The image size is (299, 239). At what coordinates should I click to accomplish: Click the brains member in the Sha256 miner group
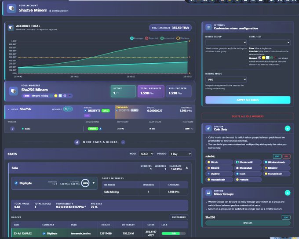(248, 223)
